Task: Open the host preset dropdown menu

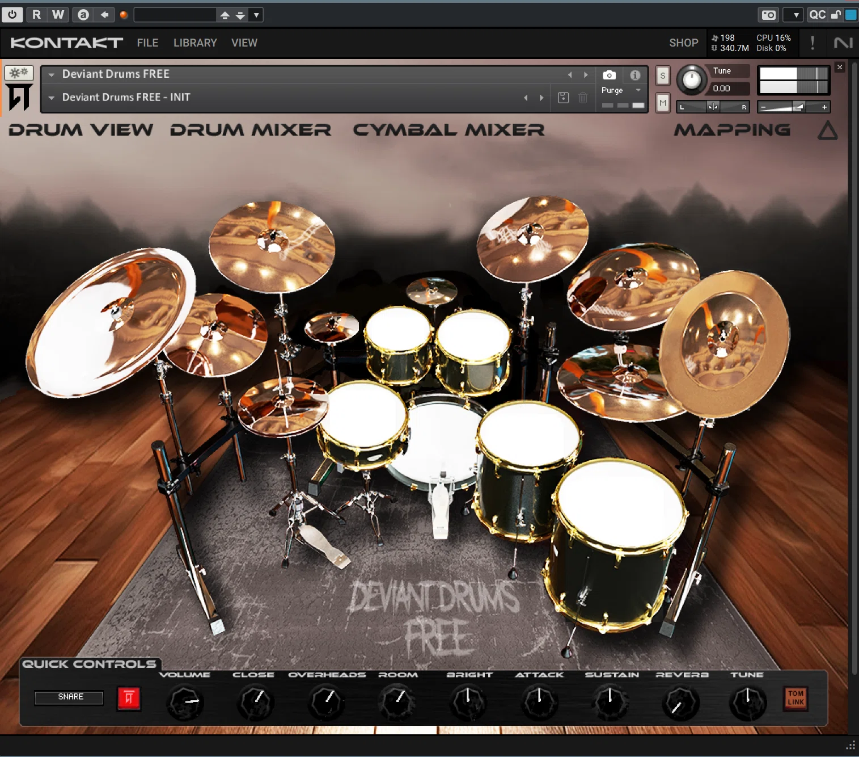Action: click(256, 15)
